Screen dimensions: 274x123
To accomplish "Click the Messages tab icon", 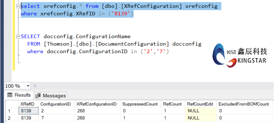I will (x=38, y=96).
